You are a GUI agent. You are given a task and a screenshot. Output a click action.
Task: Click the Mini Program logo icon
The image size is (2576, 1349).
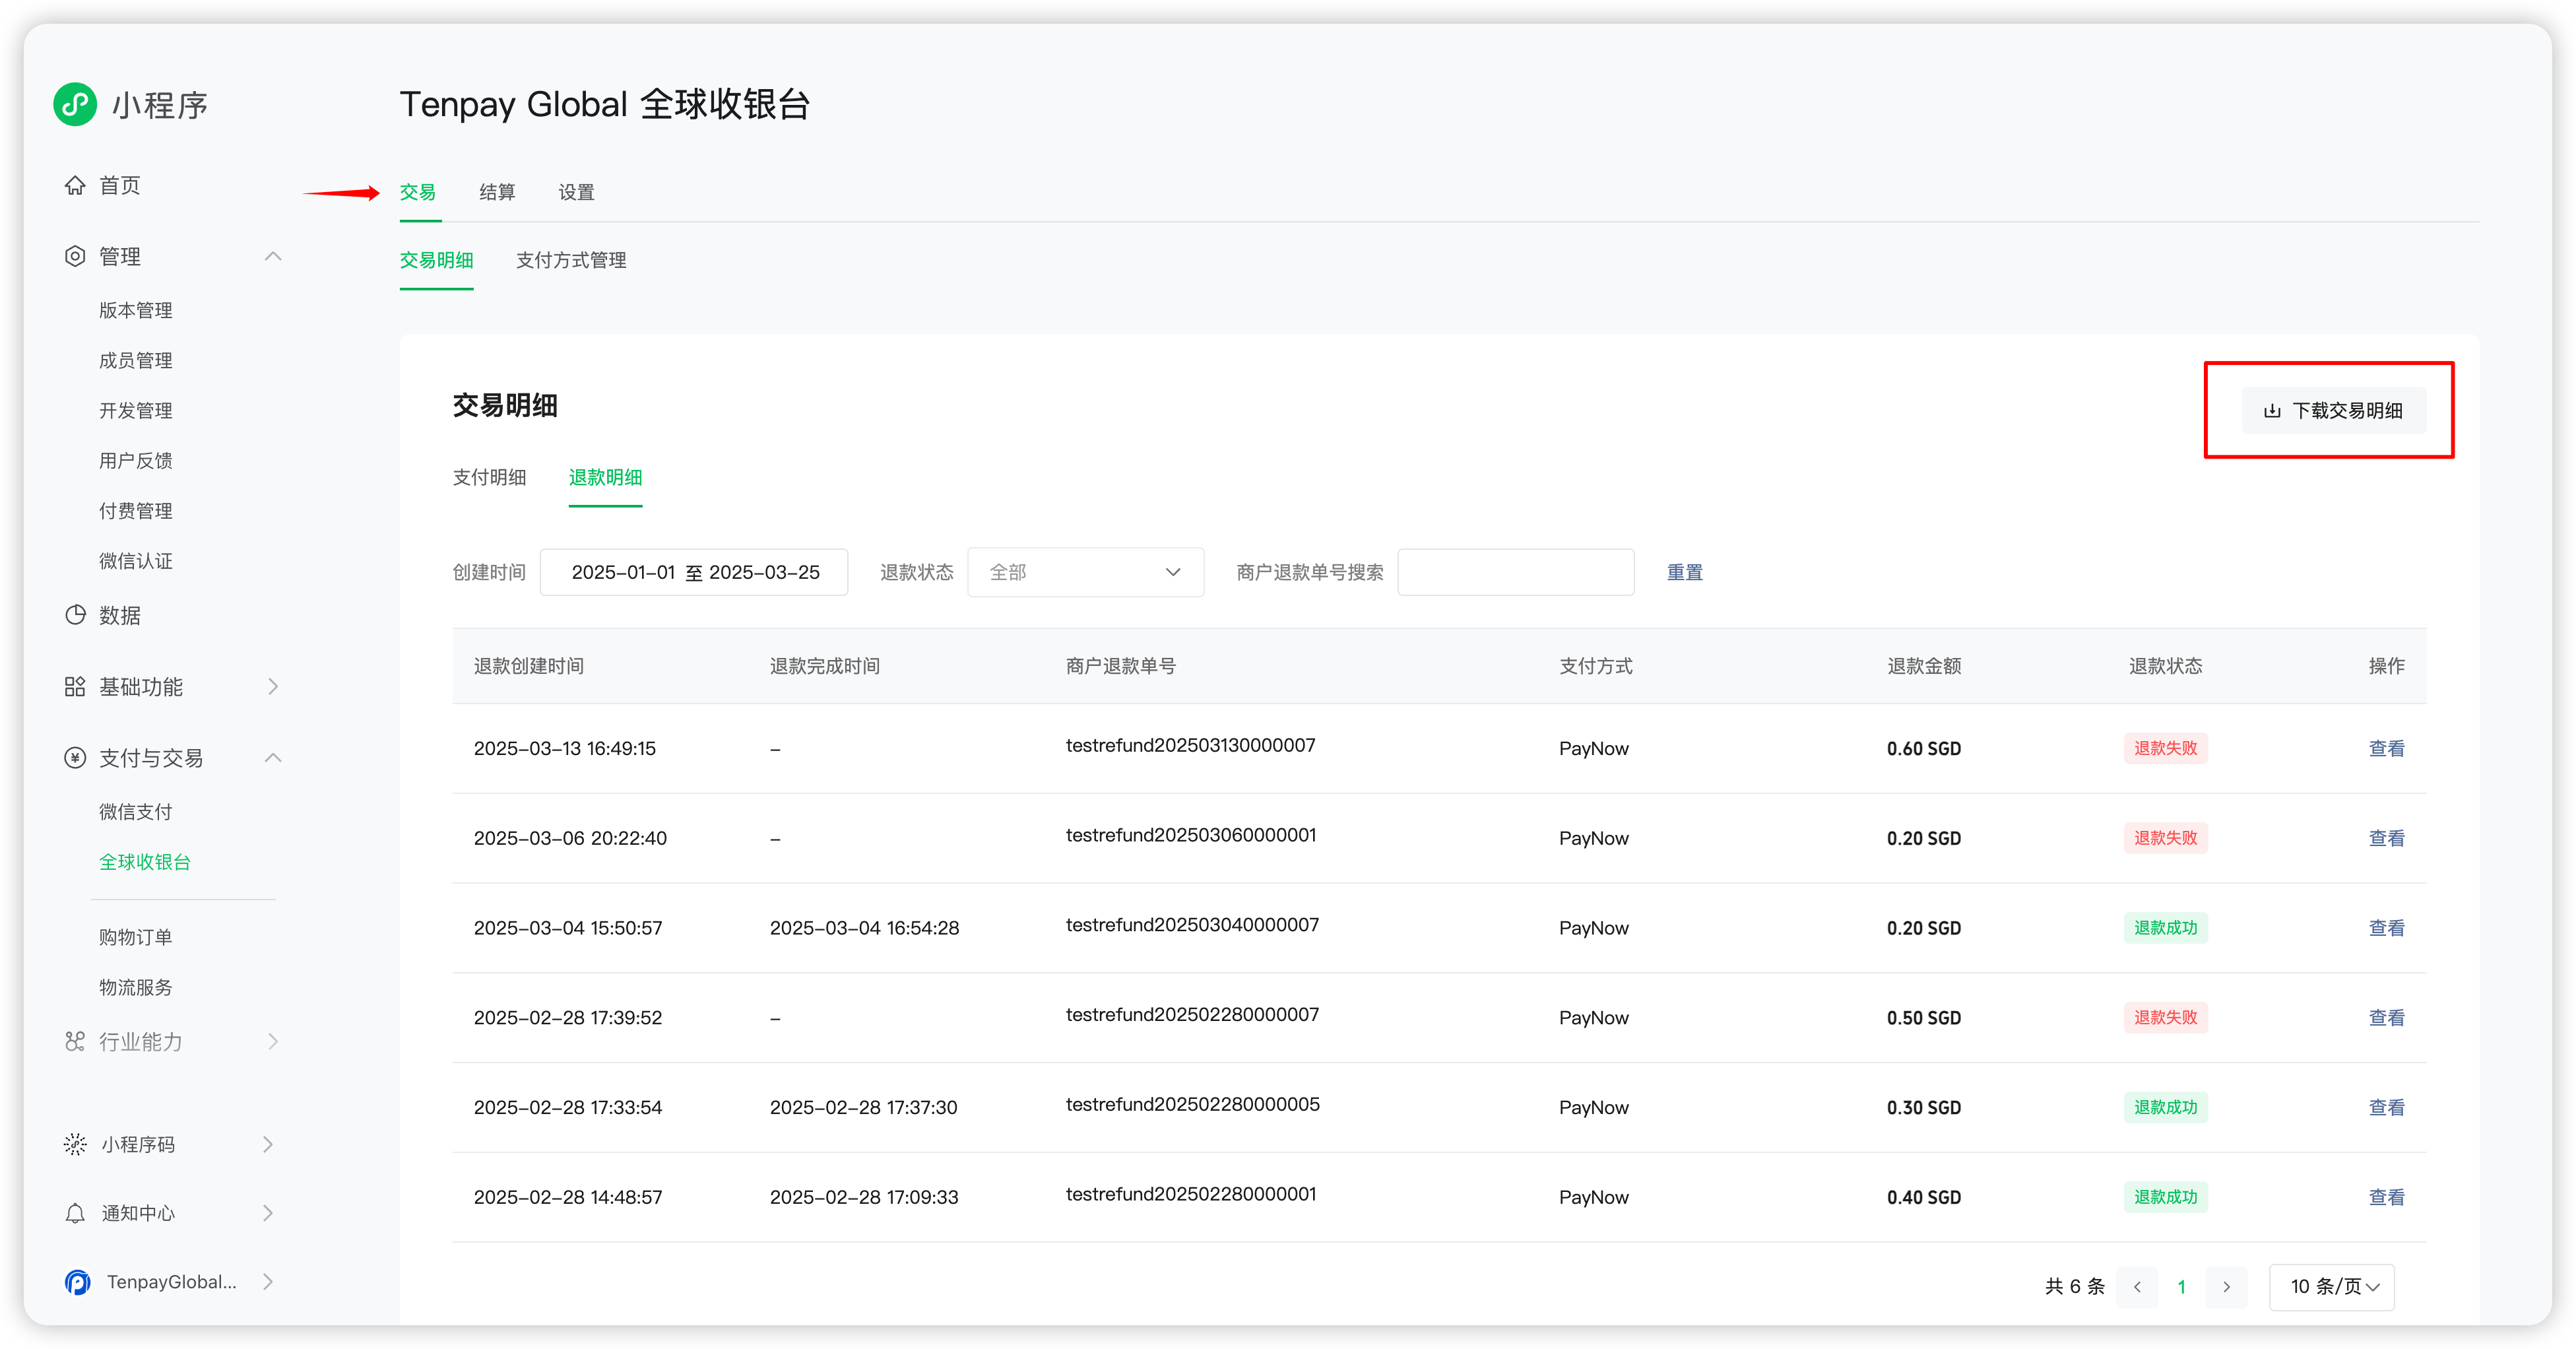tap(75, 104)
